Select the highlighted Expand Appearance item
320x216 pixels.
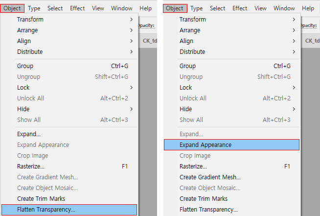[x=206, y=144]
